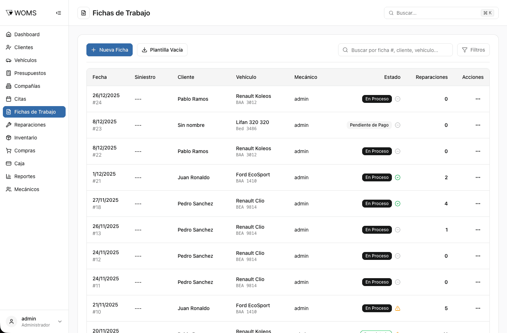Click the green check status icon for ficha #21
Image resolution: width=507 pixels, height=333 pixels.
click(398, 177)
